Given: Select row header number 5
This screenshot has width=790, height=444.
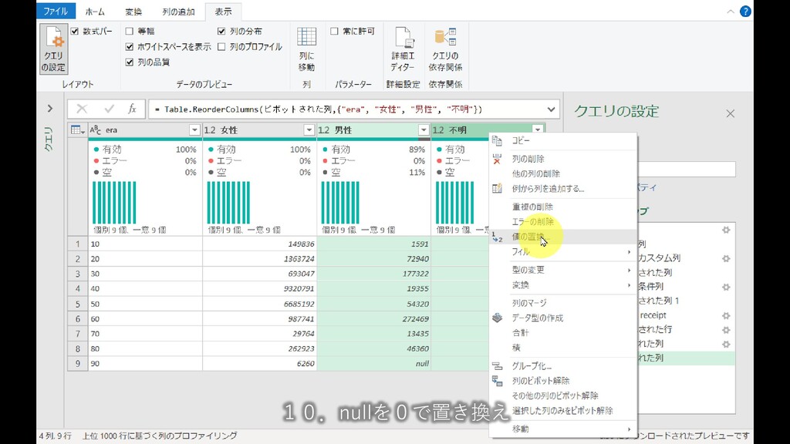Looking at the screenshot, I should (x=78, y=304).
